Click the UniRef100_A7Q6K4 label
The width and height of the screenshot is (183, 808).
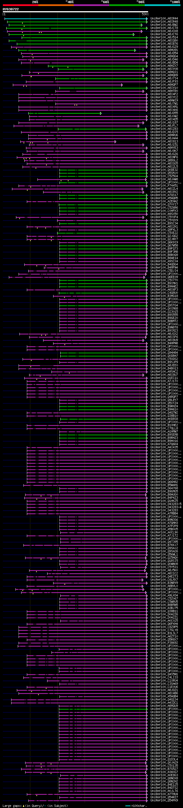164,444
